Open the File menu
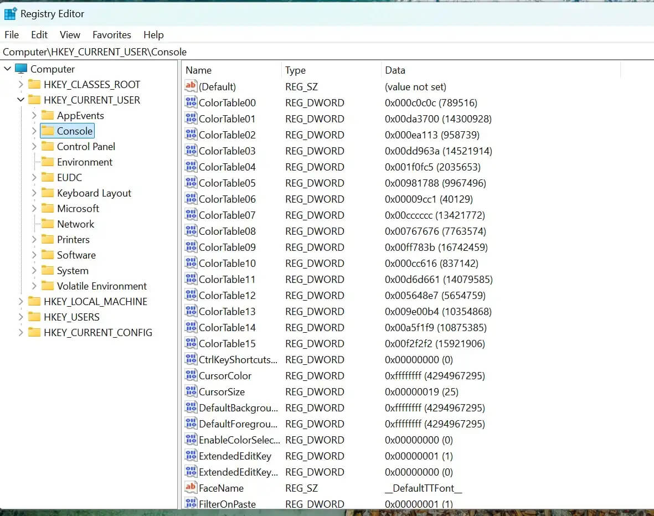The width and height of the screenshot is (654, 516). coord(12,34)
